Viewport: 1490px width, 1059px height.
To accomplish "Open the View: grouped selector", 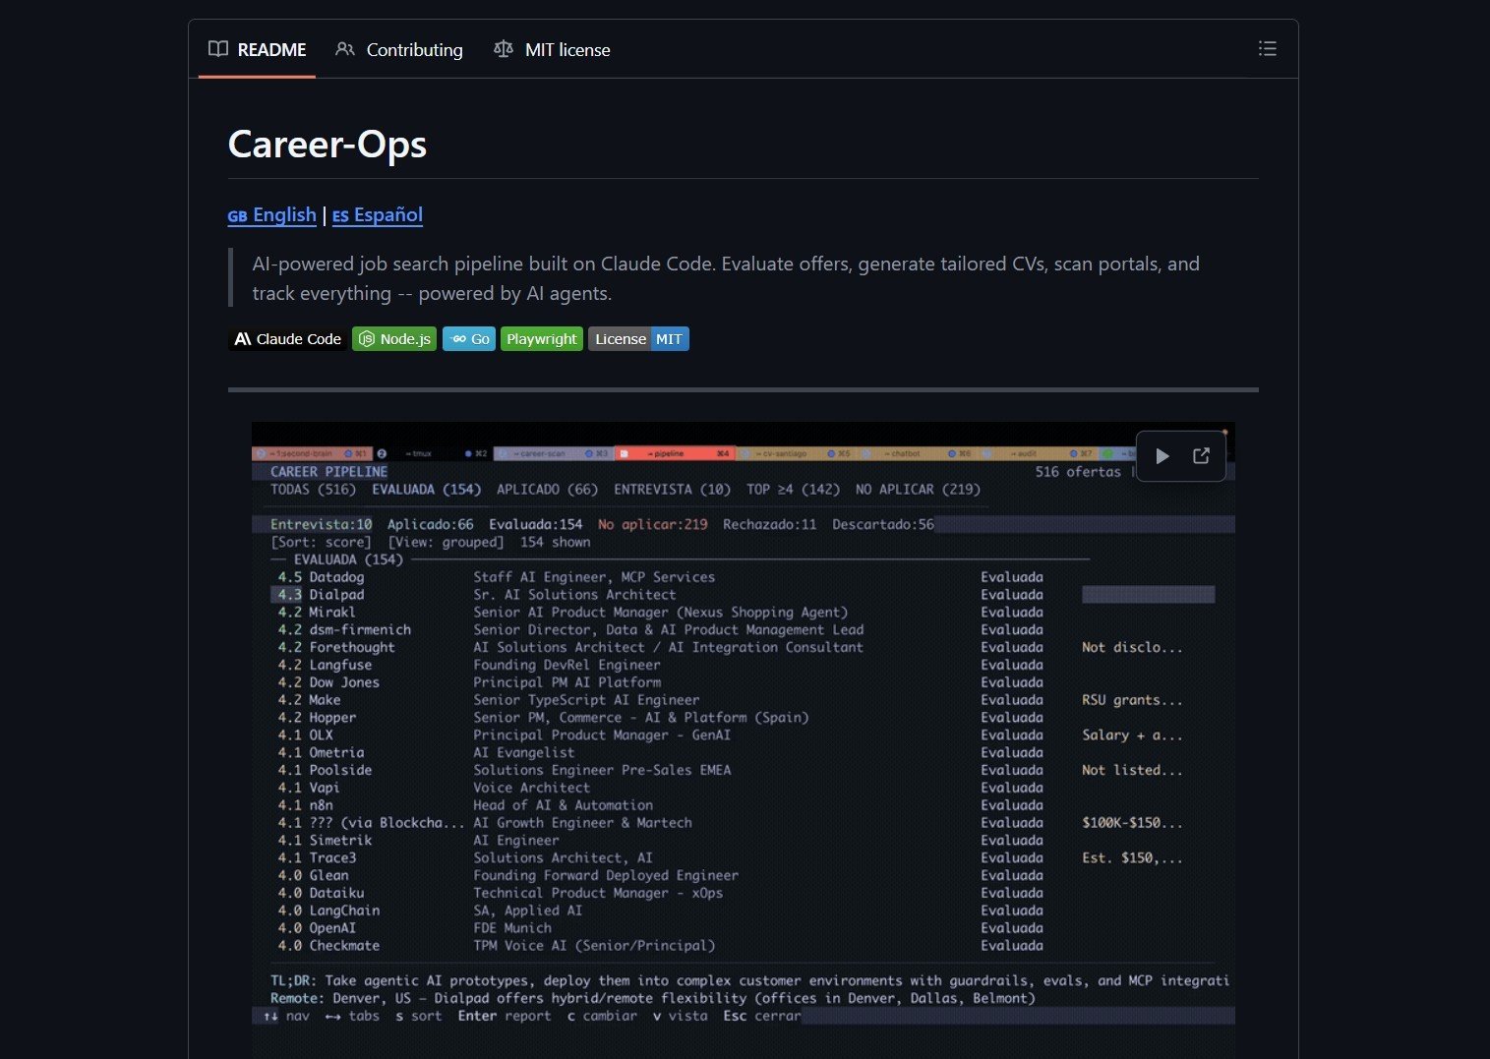I will [443, 542].
